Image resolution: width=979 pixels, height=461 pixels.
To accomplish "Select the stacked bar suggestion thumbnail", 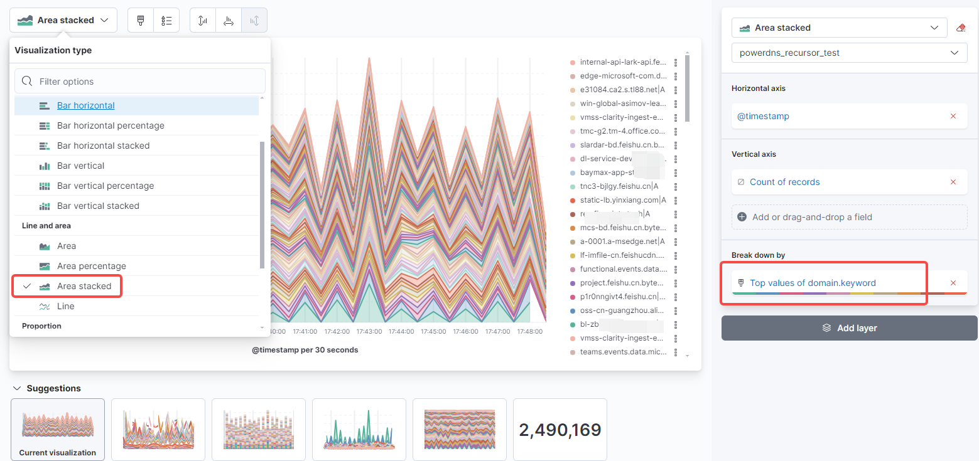I will point(259,430).
